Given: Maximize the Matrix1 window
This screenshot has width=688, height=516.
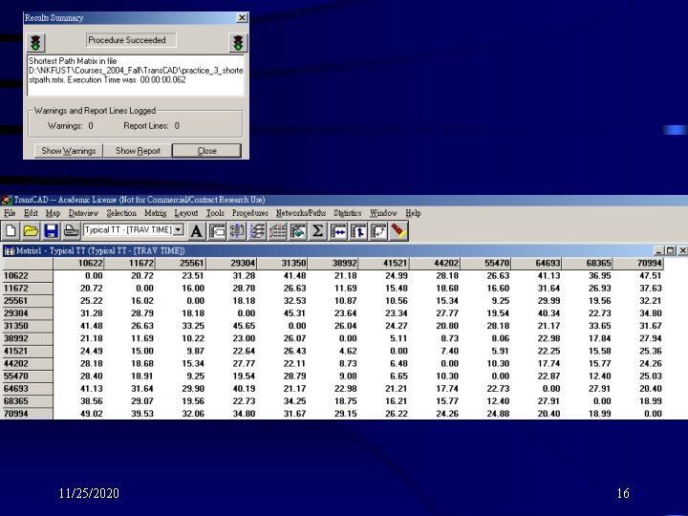Looking at the screenshot, I should tap(670, 250).
